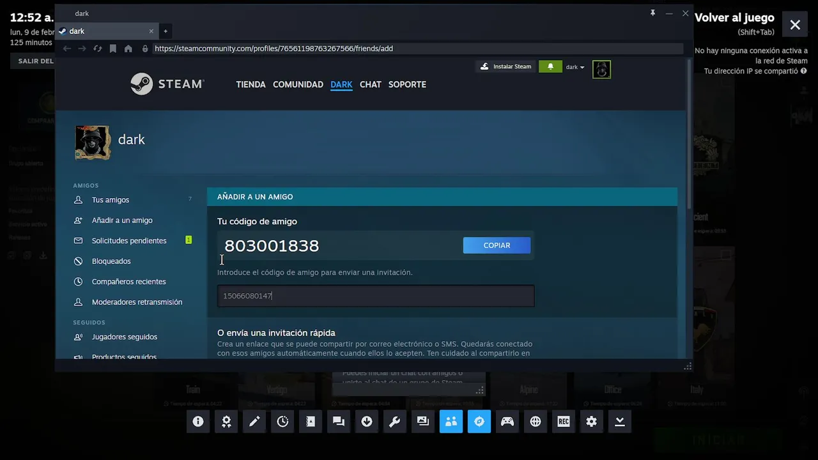Click the friend code entry field
The width and height of the screenshot is (818, 460).
[376, 296]
